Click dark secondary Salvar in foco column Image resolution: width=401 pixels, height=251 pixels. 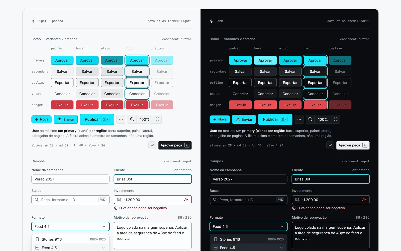[315, 72]
